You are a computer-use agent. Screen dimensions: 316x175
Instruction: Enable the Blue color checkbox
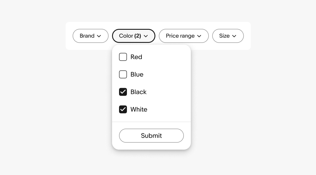coord(123,74)
